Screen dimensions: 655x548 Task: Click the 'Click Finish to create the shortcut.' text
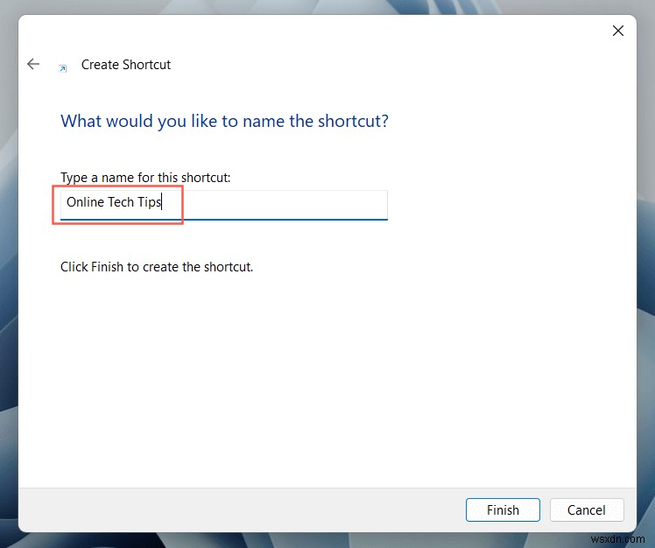157,267
